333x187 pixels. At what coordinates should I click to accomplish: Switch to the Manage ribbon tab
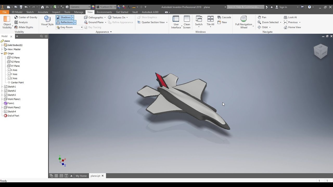point(79,12)
